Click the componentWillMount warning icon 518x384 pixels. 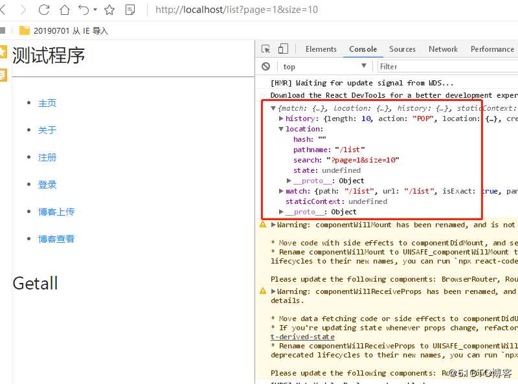263,225
